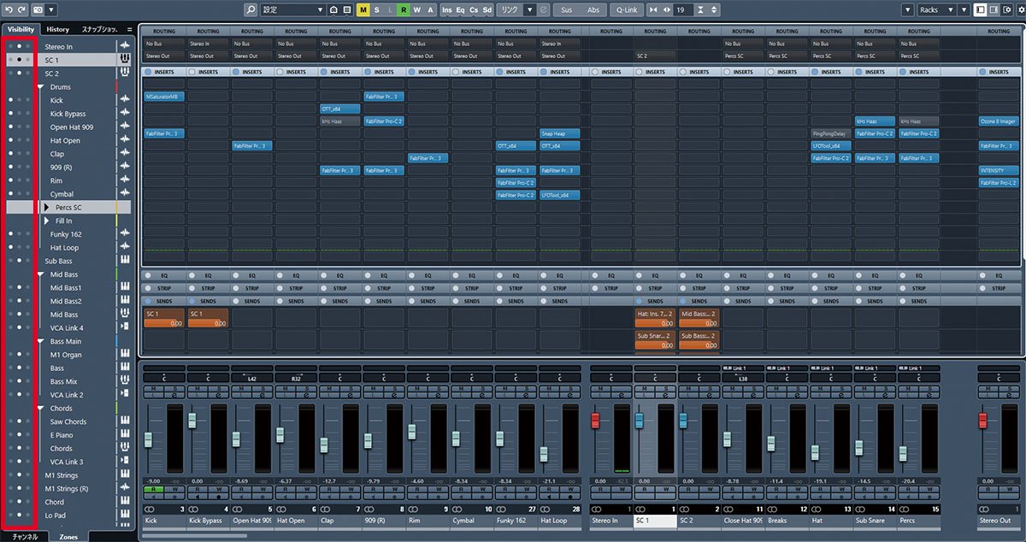
Task: Deactivate all Mute states with yellow M
Action: click(x=363, y=9)
